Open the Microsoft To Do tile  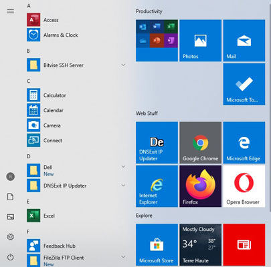(x=244, y=84)
